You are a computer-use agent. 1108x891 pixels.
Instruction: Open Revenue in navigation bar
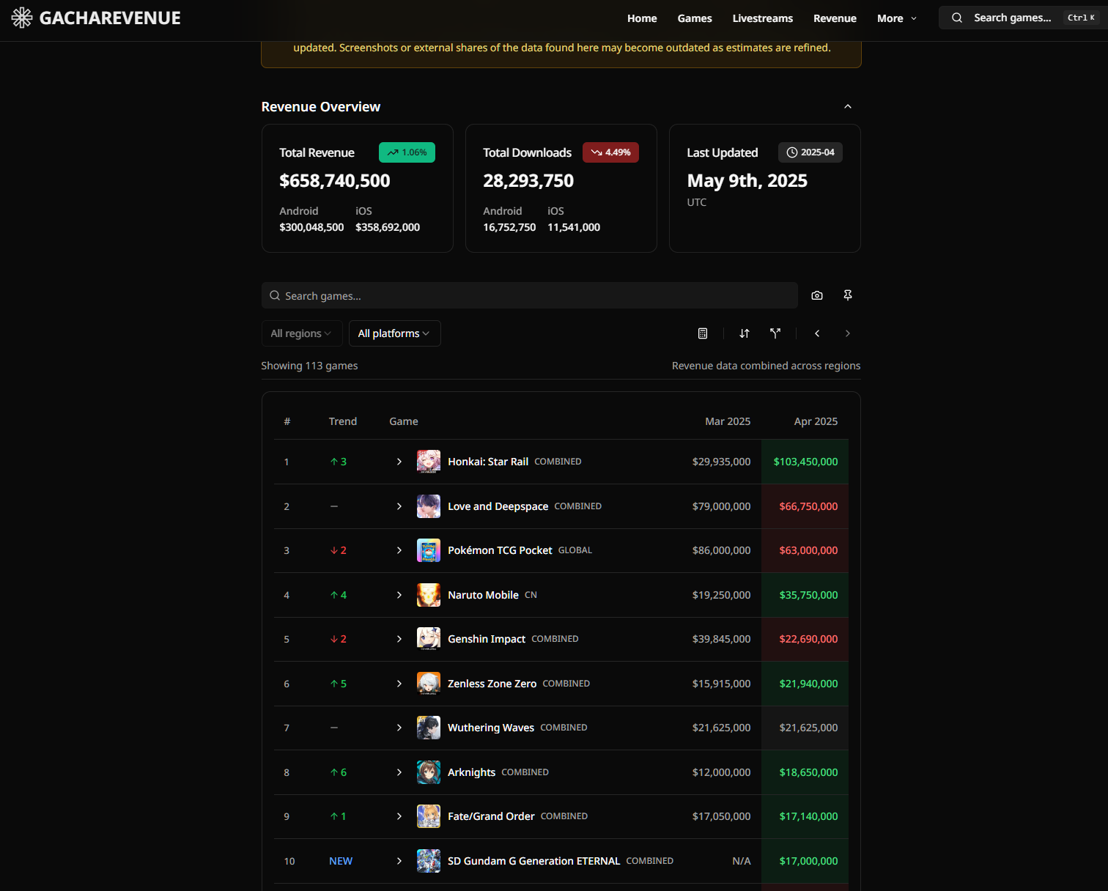835,18
